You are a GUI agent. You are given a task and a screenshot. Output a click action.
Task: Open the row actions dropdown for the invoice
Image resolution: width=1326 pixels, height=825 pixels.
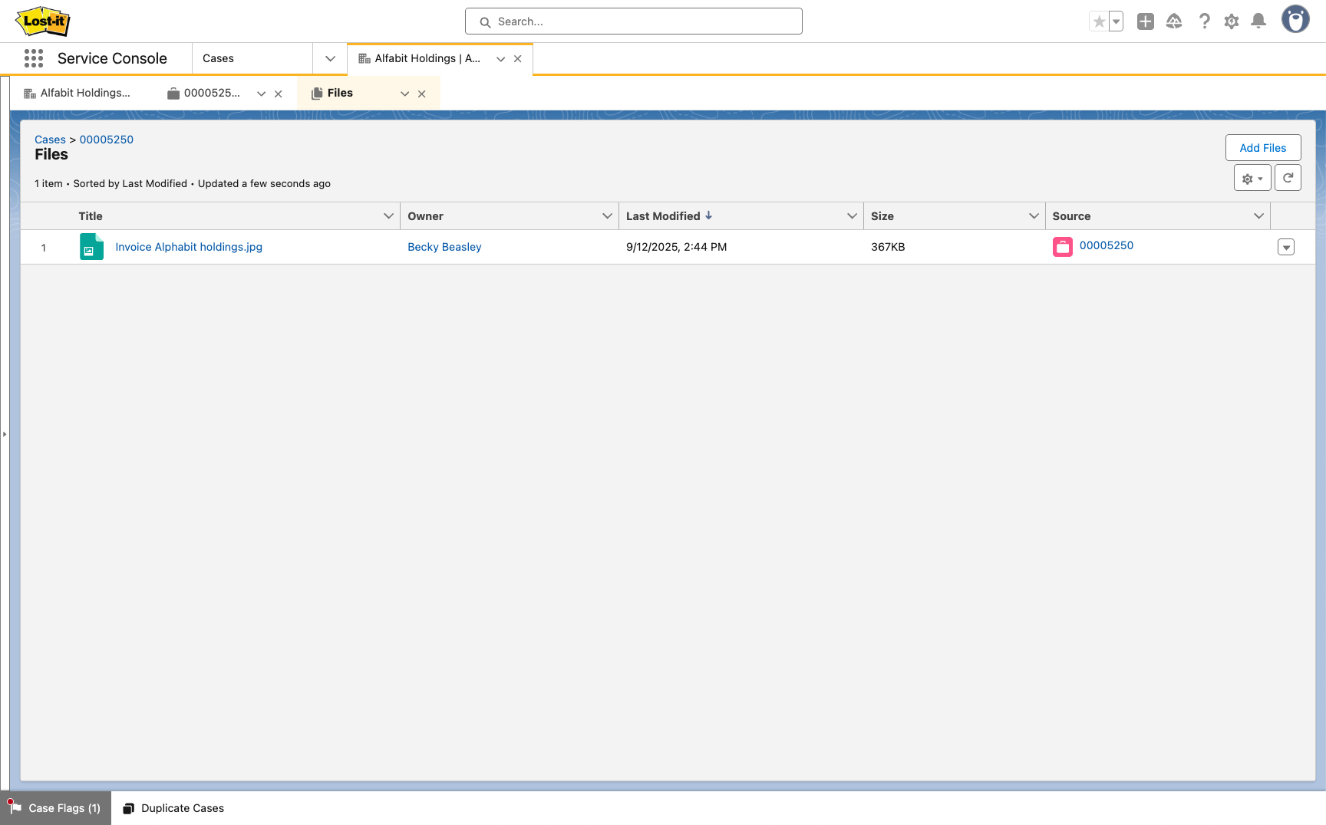(1286, 247)
